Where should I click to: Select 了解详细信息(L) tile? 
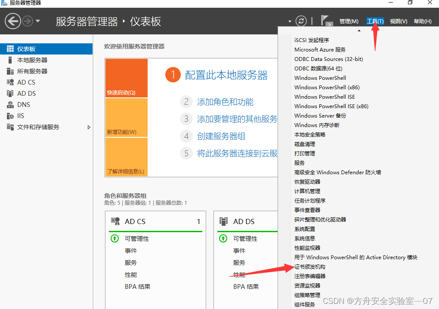[x=127, y=157]
